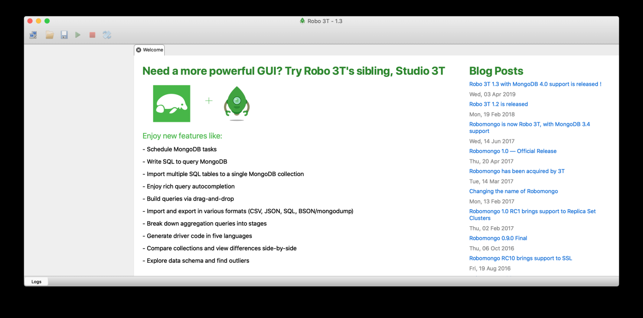Run the script with the Execute play icon
643x318 pixels.
tap(78, 35)
